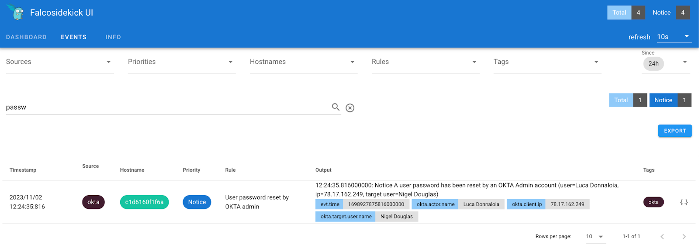699x249 pixels.
Task: Go to previous page arrow
Action: pos(662,236)
